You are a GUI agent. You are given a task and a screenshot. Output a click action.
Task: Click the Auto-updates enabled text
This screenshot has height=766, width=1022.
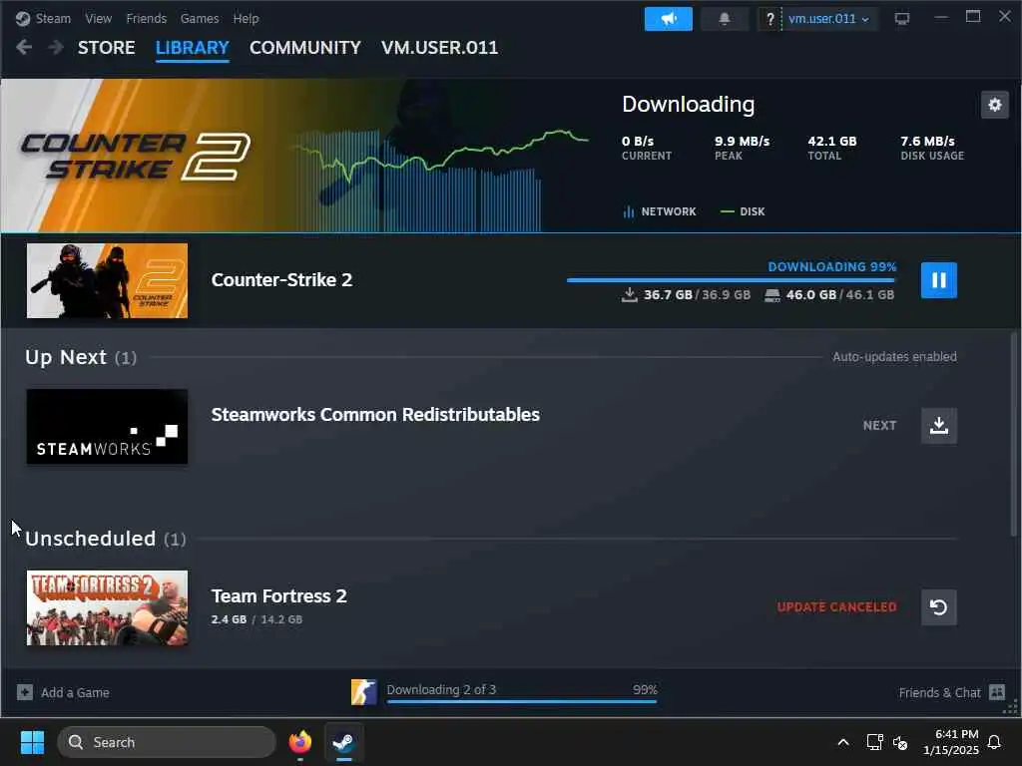click(894, 357)
